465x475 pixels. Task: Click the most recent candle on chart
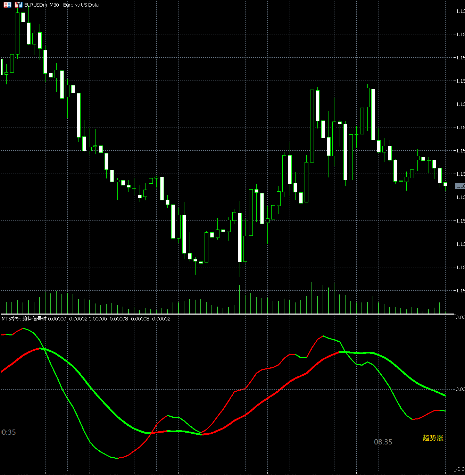pos(445,184)
